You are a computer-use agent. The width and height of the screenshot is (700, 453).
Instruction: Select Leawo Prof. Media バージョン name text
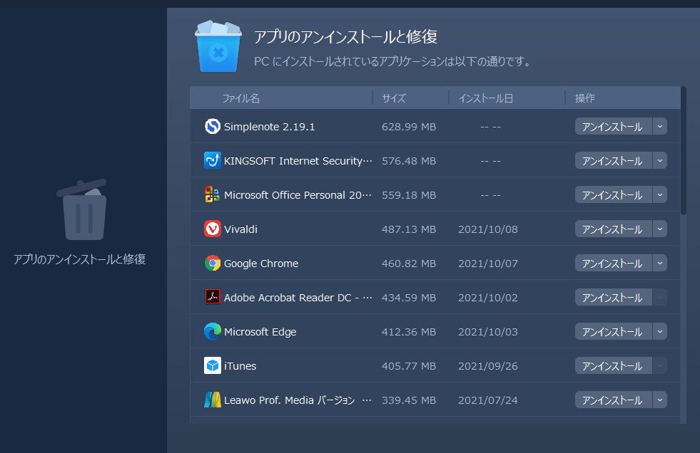coord(298,400)
